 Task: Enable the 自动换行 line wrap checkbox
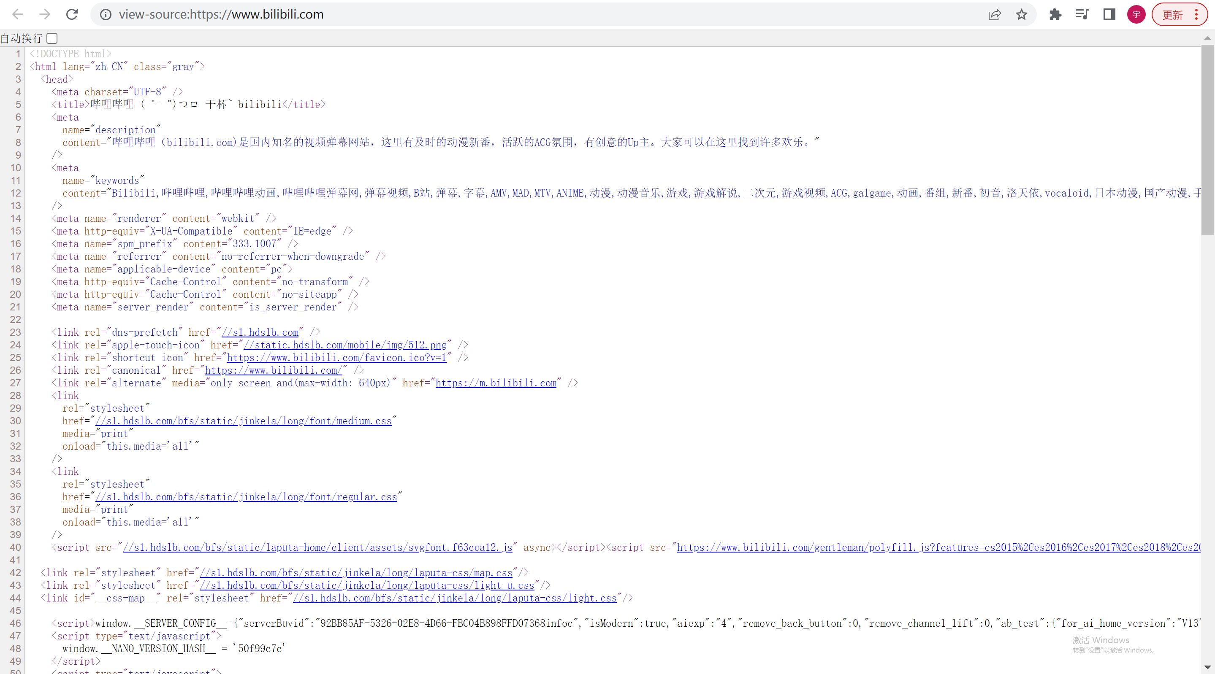52,38
